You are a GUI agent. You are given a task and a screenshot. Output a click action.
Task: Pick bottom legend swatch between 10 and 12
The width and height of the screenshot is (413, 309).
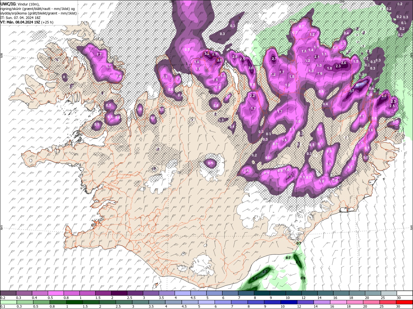click(289, 302)
